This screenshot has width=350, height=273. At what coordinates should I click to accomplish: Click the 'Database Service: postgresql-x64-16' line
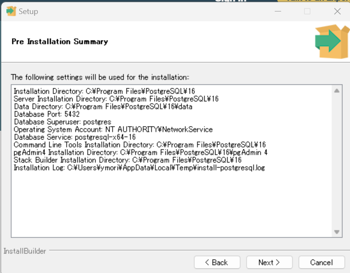(75, 137)
